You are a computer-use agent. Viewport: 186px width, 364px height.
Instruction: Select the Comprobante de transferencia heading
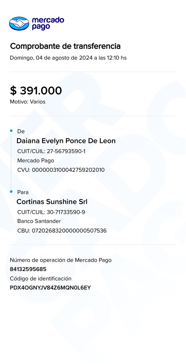coord(65,46)
